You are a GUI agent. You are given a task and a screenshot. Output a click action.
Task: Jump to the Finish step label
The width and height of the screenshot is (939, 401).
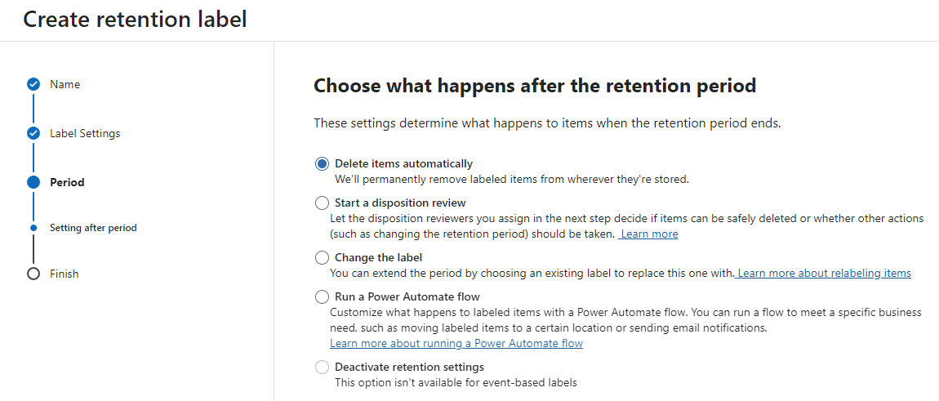[65, 274]
